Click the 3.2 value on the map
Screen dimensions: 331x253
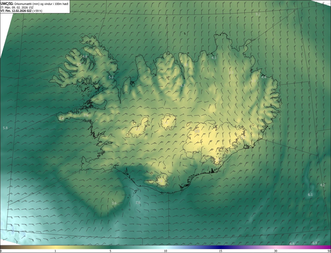pyautogui.click(x=258, y=14)
